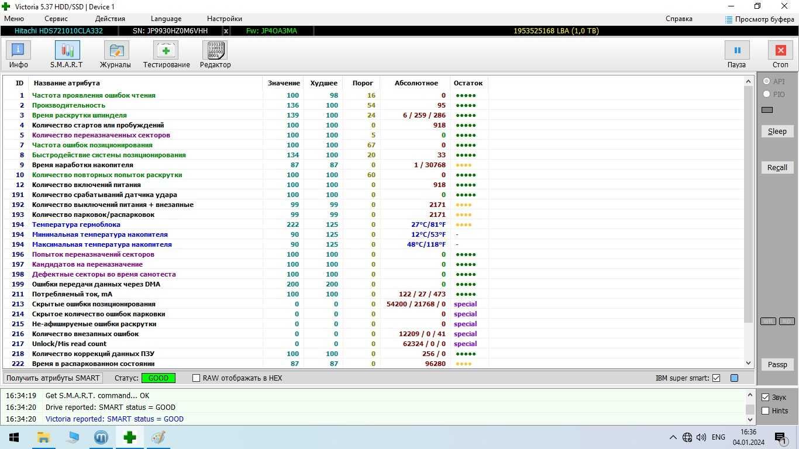The width and height of the screenshot is (799, 449).
Task: Click Получить атрибуты SMART button
Action: pyautogui.click(x=53, y=378)
